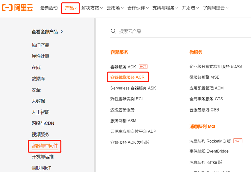The image size is (251, 172).
Task: Expand the 解决方案 dropdown
Action: pos(92,8)
